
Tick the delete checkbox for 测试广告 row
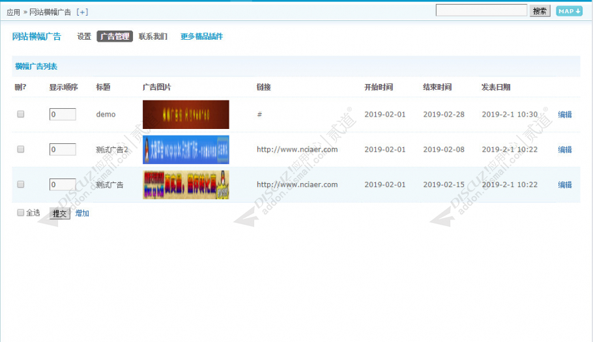[x=21, y=184]
